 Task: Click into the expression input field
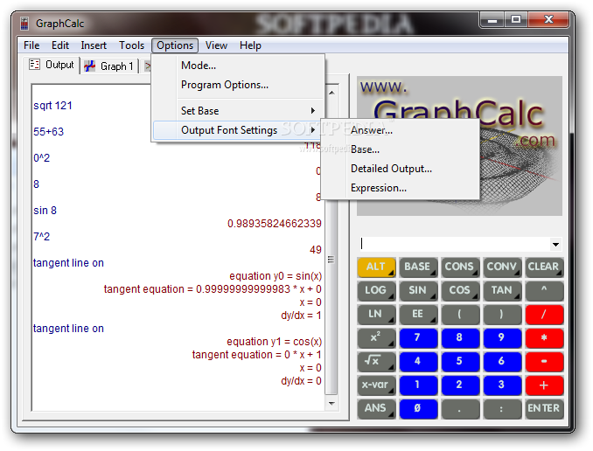click(x=454, y=244)
